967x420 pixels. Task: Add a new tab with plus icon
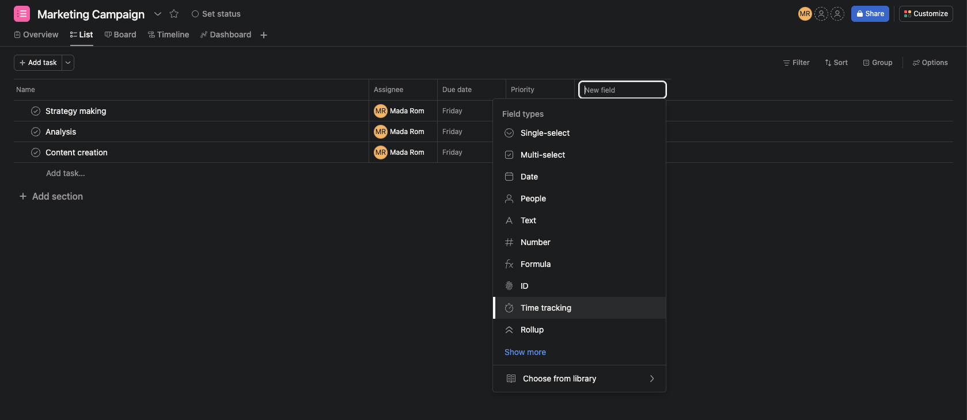pyautogui.click(x=264, y=35)
